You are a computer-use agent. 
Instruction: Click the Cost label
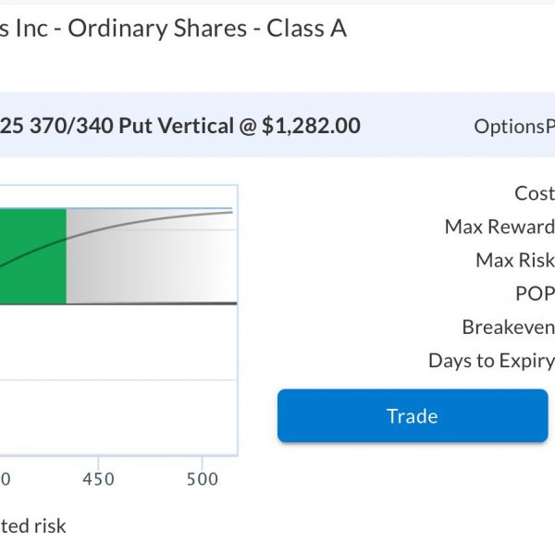(x=535, y=193)
